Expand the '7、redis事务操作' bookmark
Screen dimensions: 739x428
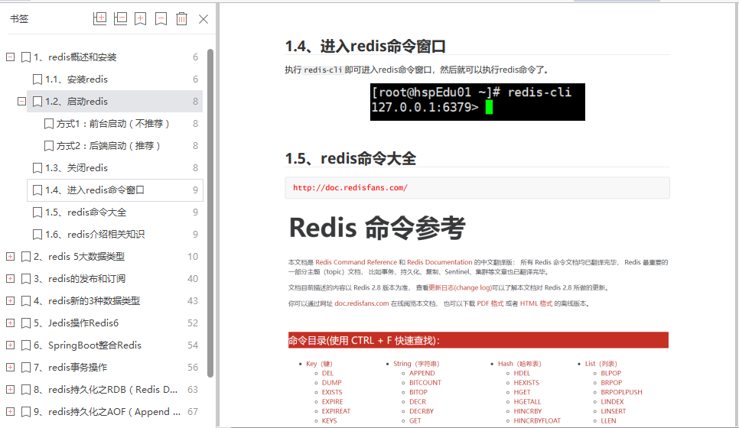click(11, 368)
